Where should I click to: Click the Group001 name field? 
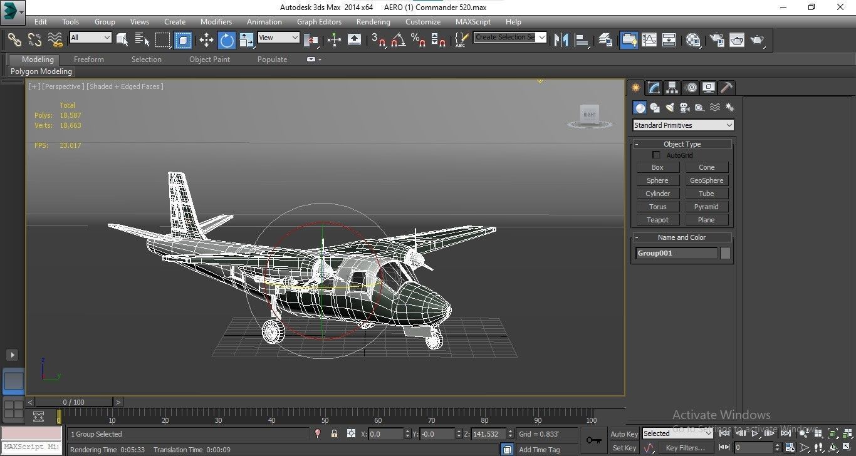[677, 253]
